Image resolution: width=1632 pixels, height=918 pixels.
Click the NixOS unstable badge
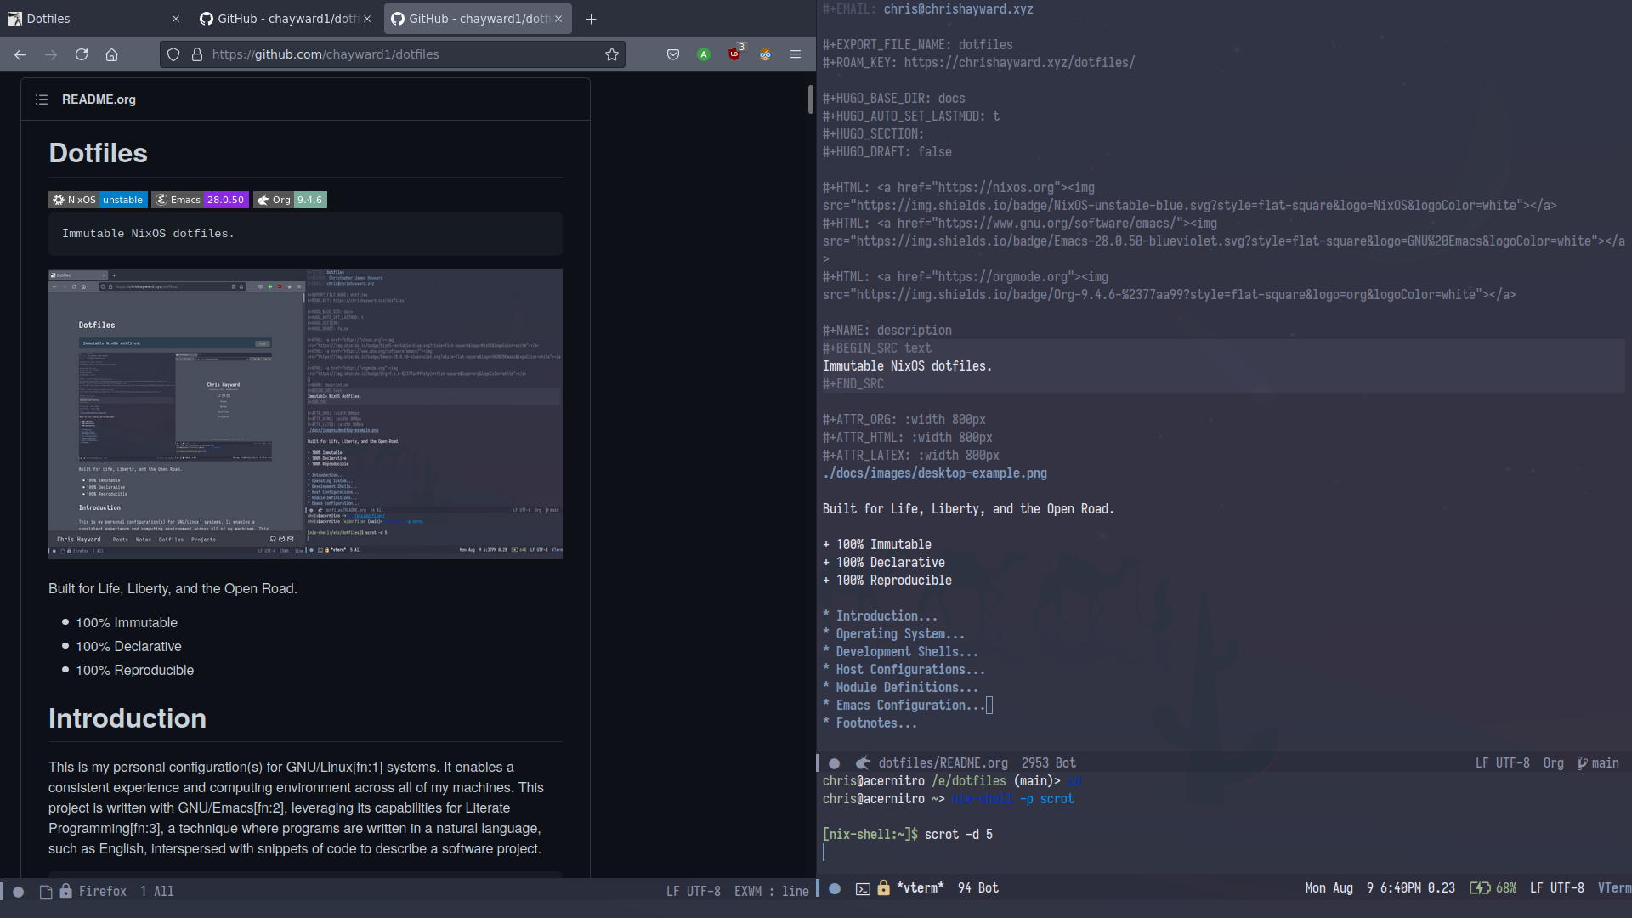pos(98,200)
